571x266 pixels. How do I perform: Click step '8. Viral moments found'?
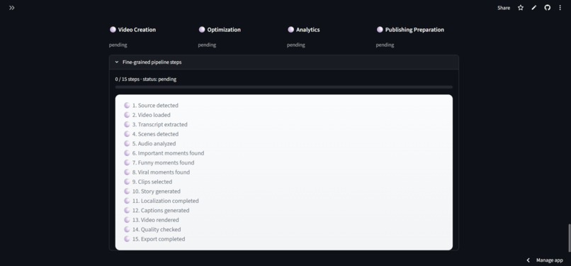(161, 172)
